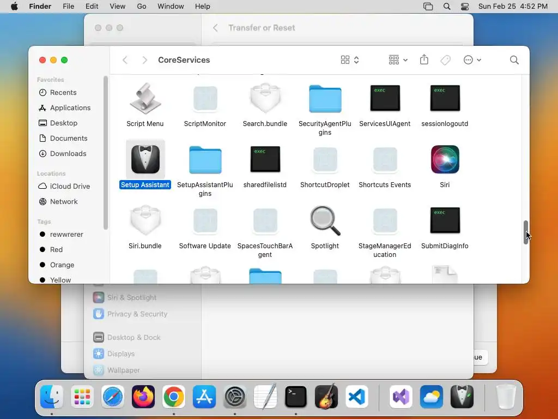Image resolution: width=558 pixels, height=419 pixels.
Task: Open Network in the sidebar
Action: click(x=58, y=202)
